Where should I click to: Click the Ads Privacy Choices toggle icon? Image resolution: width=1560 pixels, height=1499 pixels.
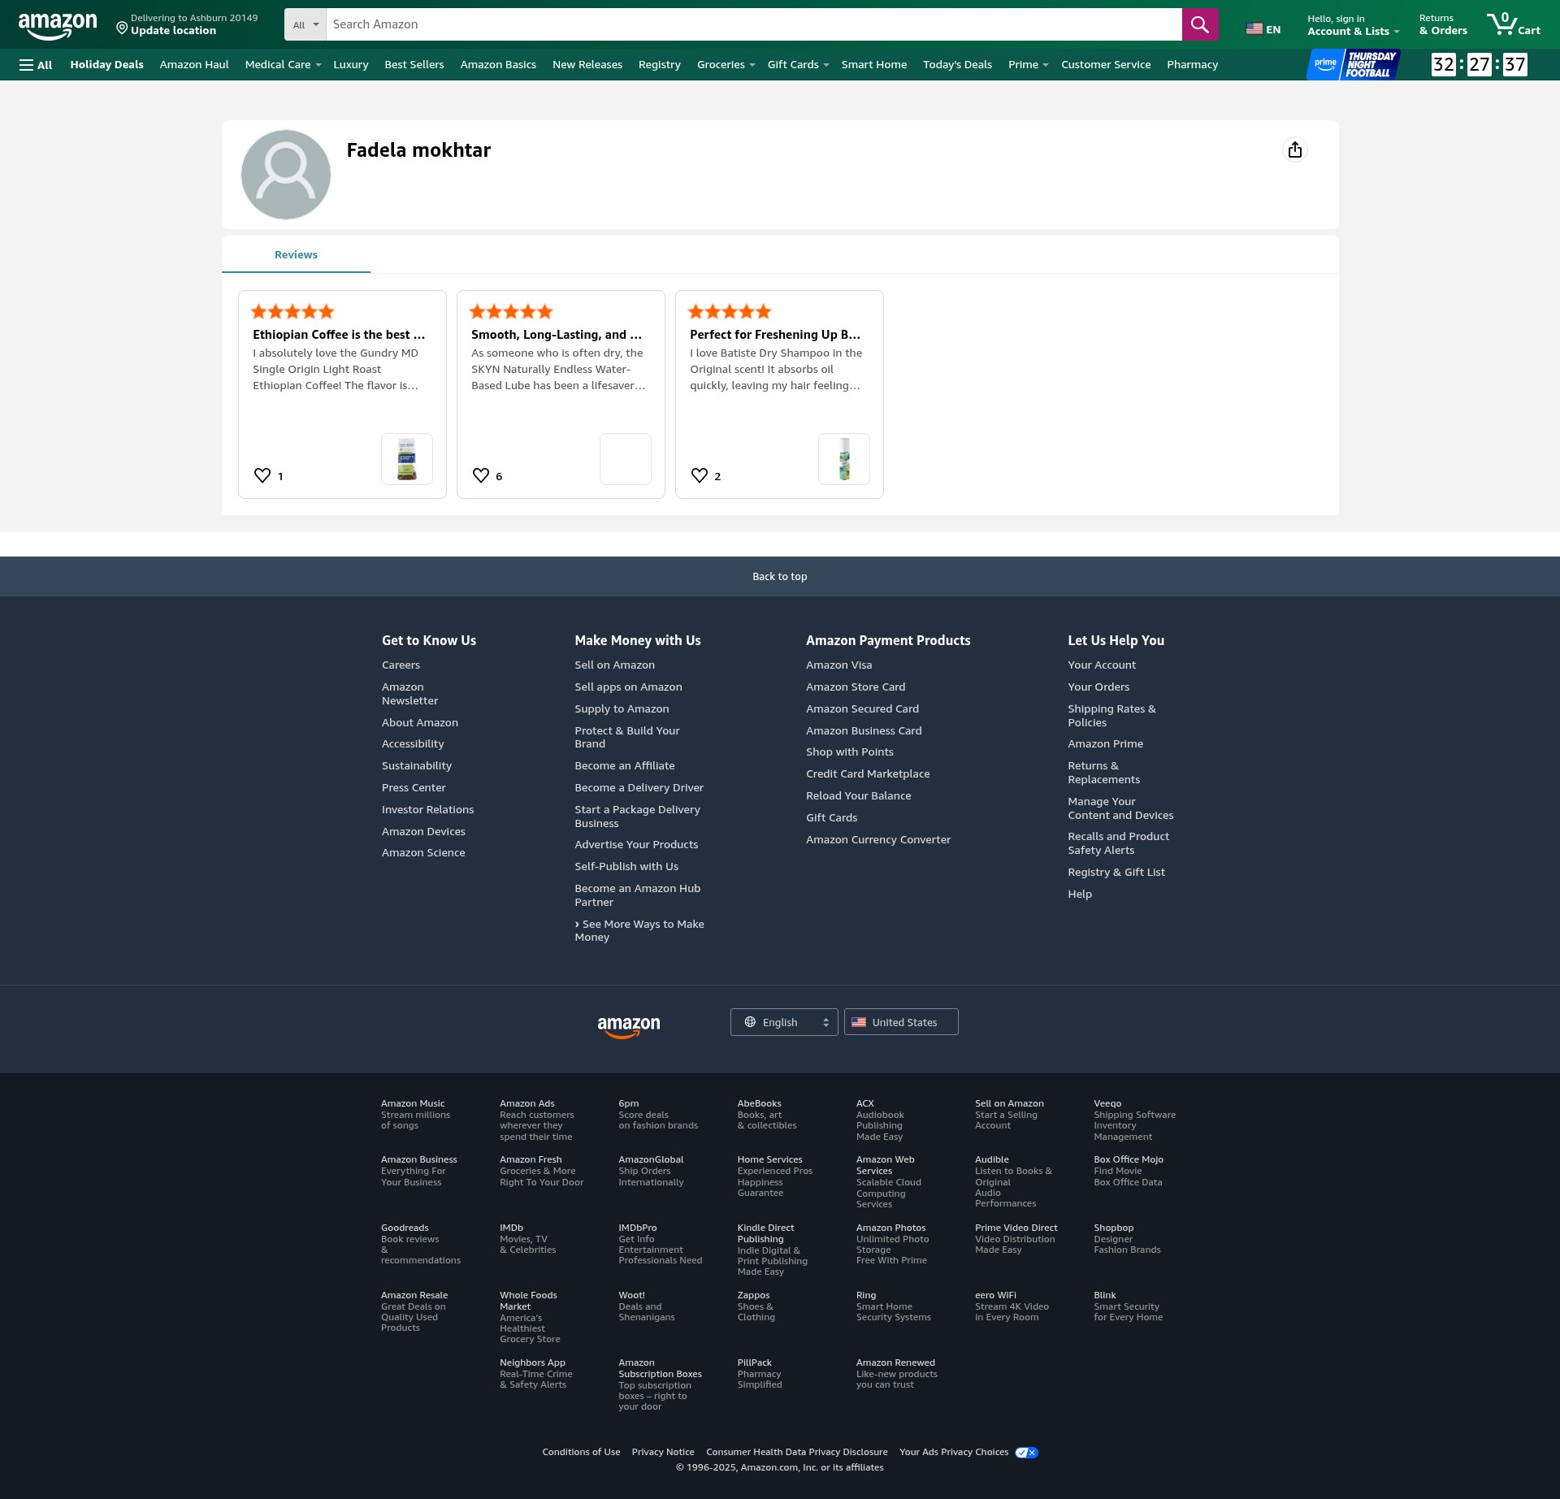pos(1026,1453)
